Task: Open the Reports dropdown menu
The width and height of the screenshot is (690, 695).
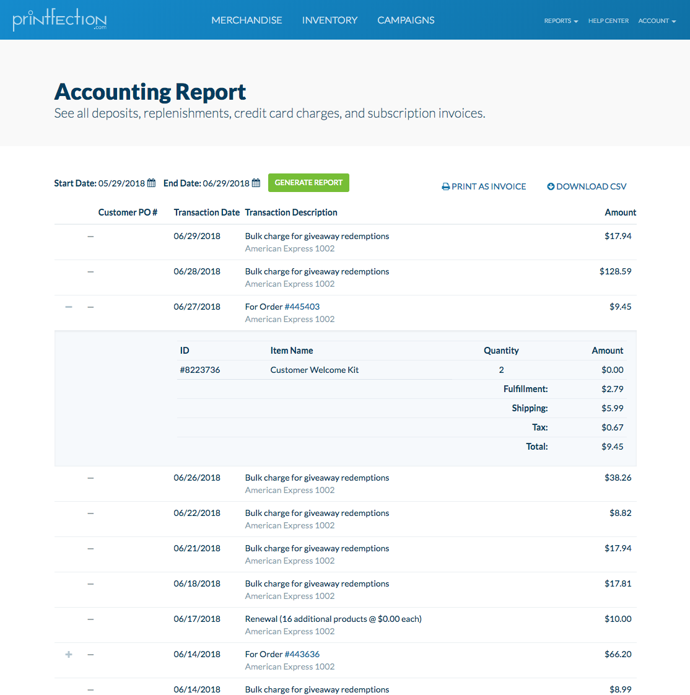Action: [561, 20]
